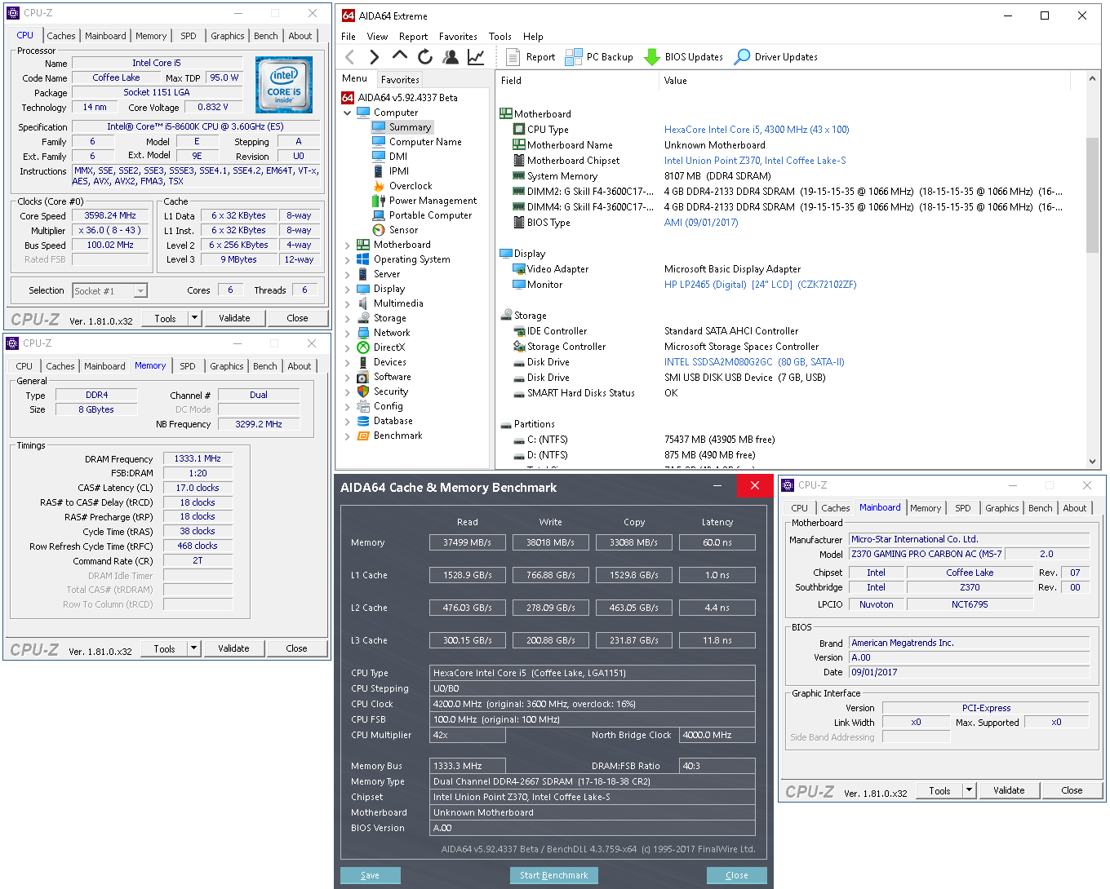Click Close in CPU-Z Mainboard window
The image size is (1110, 889).
pos(1072,790)
